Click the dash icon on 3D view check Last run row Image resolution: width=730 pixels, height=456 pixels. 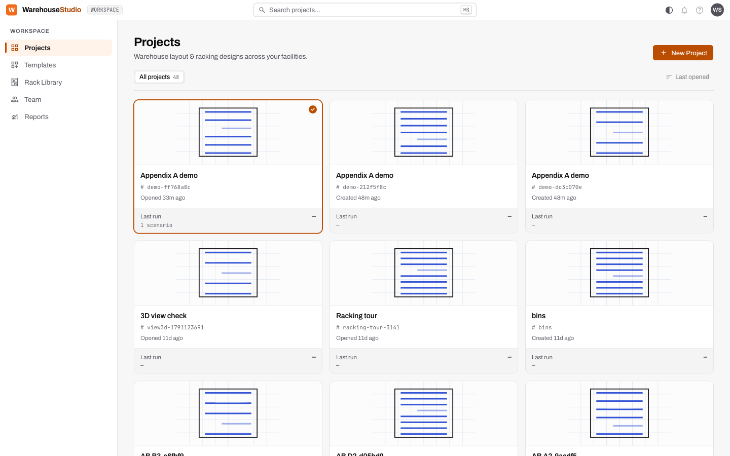314,357
